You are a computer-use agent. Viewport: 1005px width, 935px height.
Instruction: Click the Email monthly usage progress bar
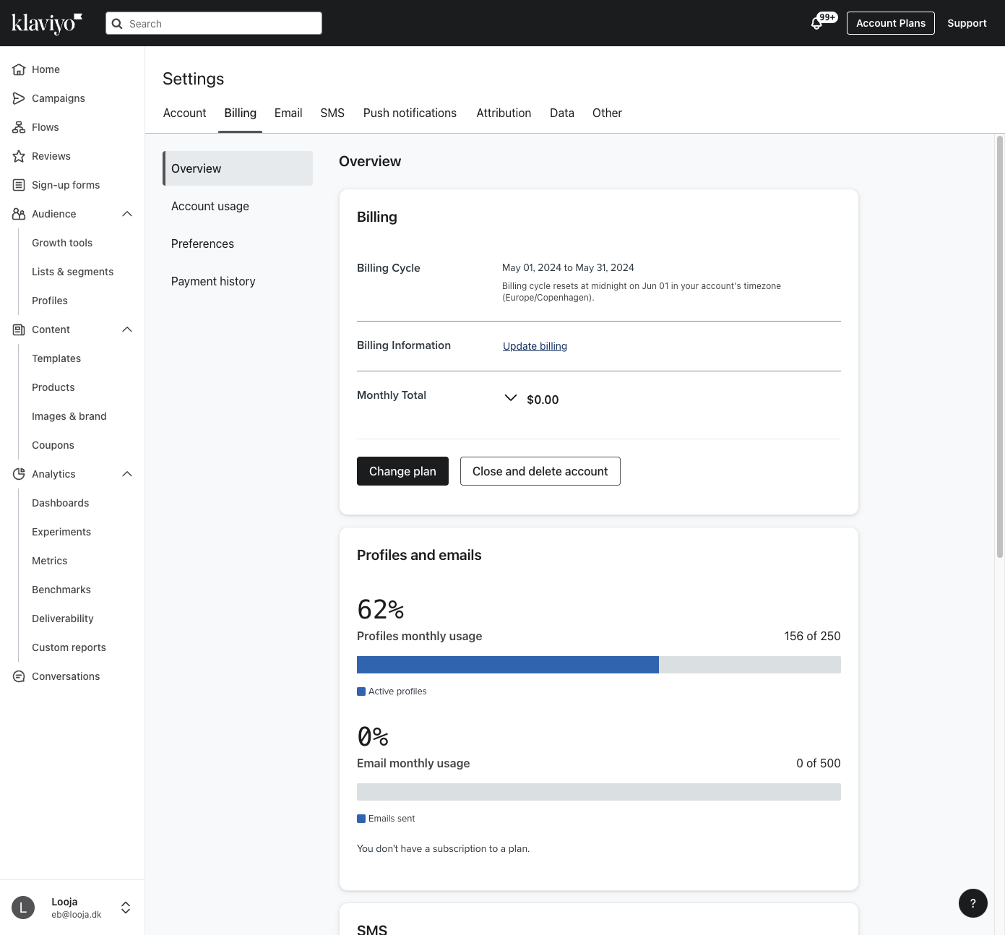[x=599, y=792]
